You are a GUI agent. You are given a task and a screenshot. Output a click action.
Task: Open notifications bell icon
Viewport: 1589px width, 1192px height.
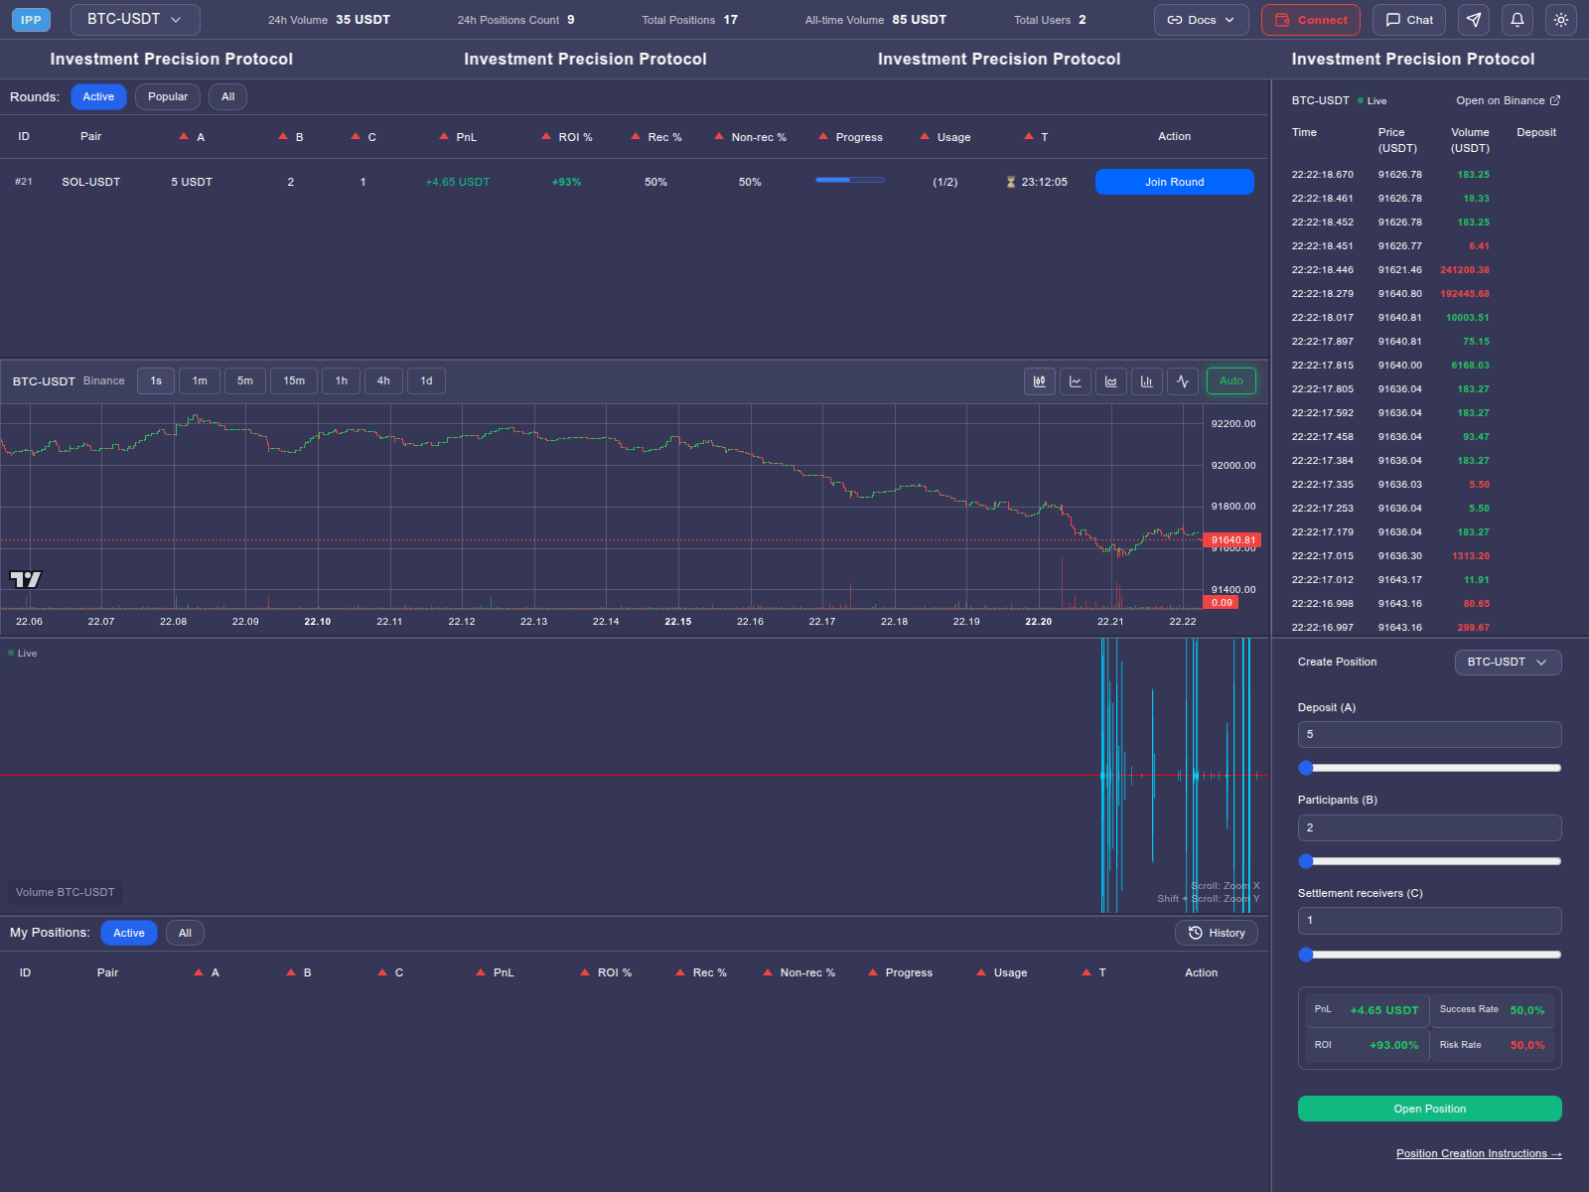[1517, 20]
